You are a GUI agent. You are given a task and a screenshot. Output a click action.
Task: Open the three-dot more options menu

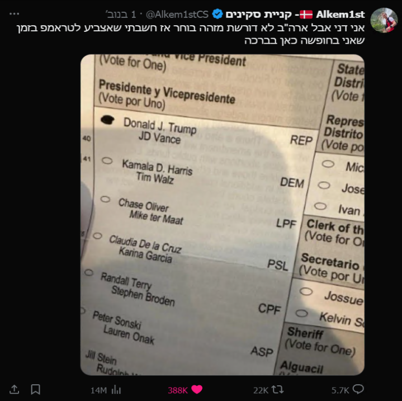(15, 14)
